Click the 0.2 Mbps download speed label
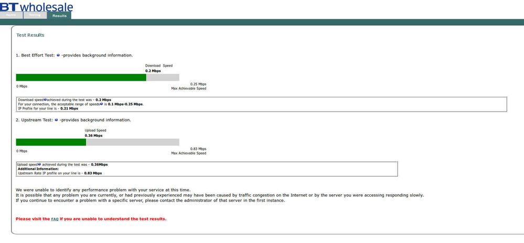This screenshot has height=243, width=524. point(153,71)
